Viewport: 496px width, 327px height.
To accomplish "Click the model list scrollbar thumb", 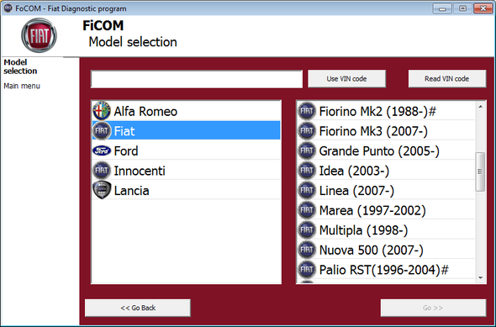I will [481, 171].
